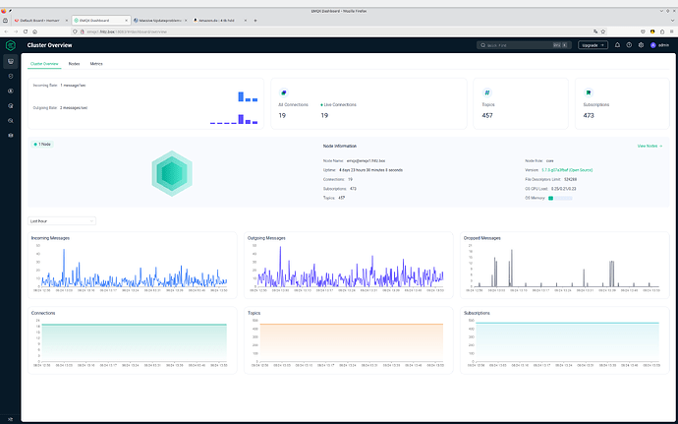Click the address bar URL field

(x=337, y=31)
